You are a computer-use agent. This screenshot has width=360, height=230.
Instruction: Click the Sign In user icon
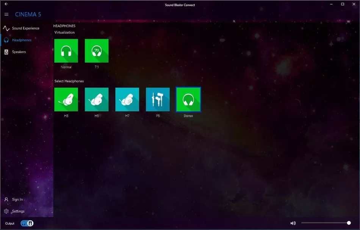pos(6,199)
